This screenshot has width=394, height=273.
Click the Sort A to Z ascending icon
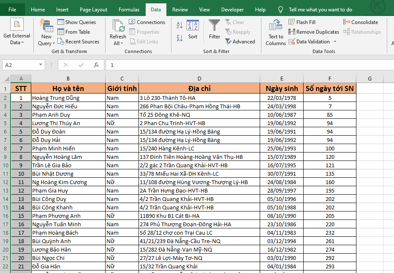[x=179, y=25]
